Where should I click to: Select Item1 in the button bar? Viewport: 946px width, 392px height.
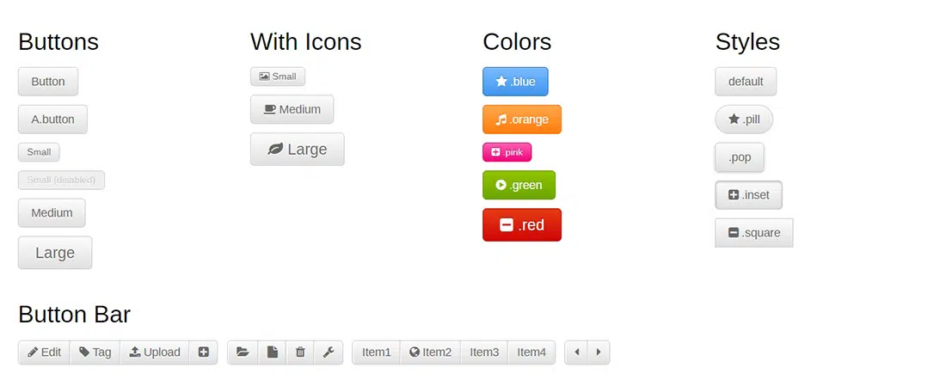(x=376, y=352)
